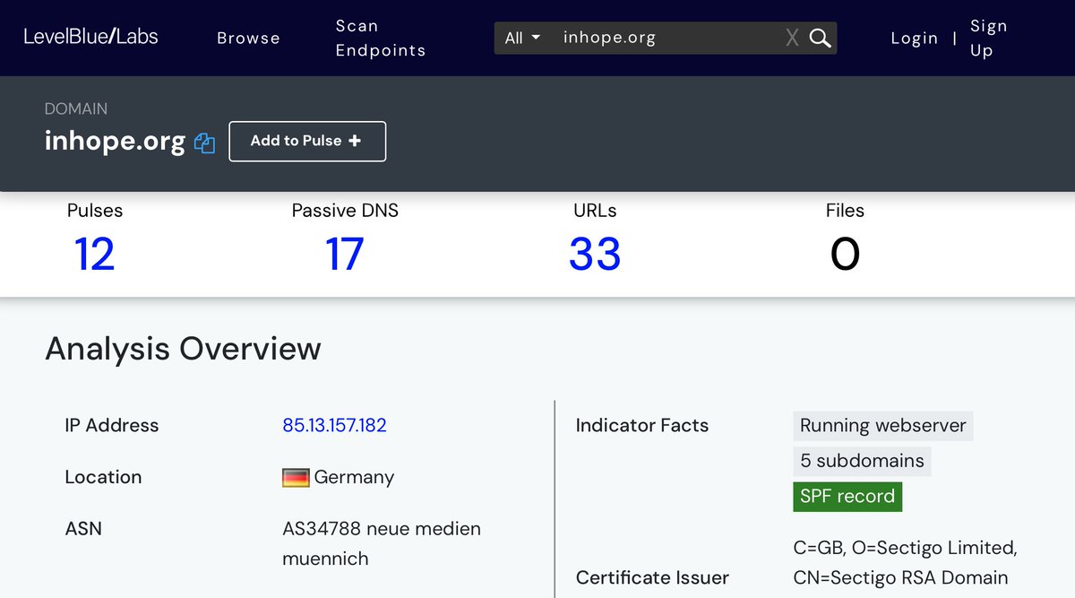
Task: Click the LevelBlue Labs logo
Action: (x=90, y=37)
